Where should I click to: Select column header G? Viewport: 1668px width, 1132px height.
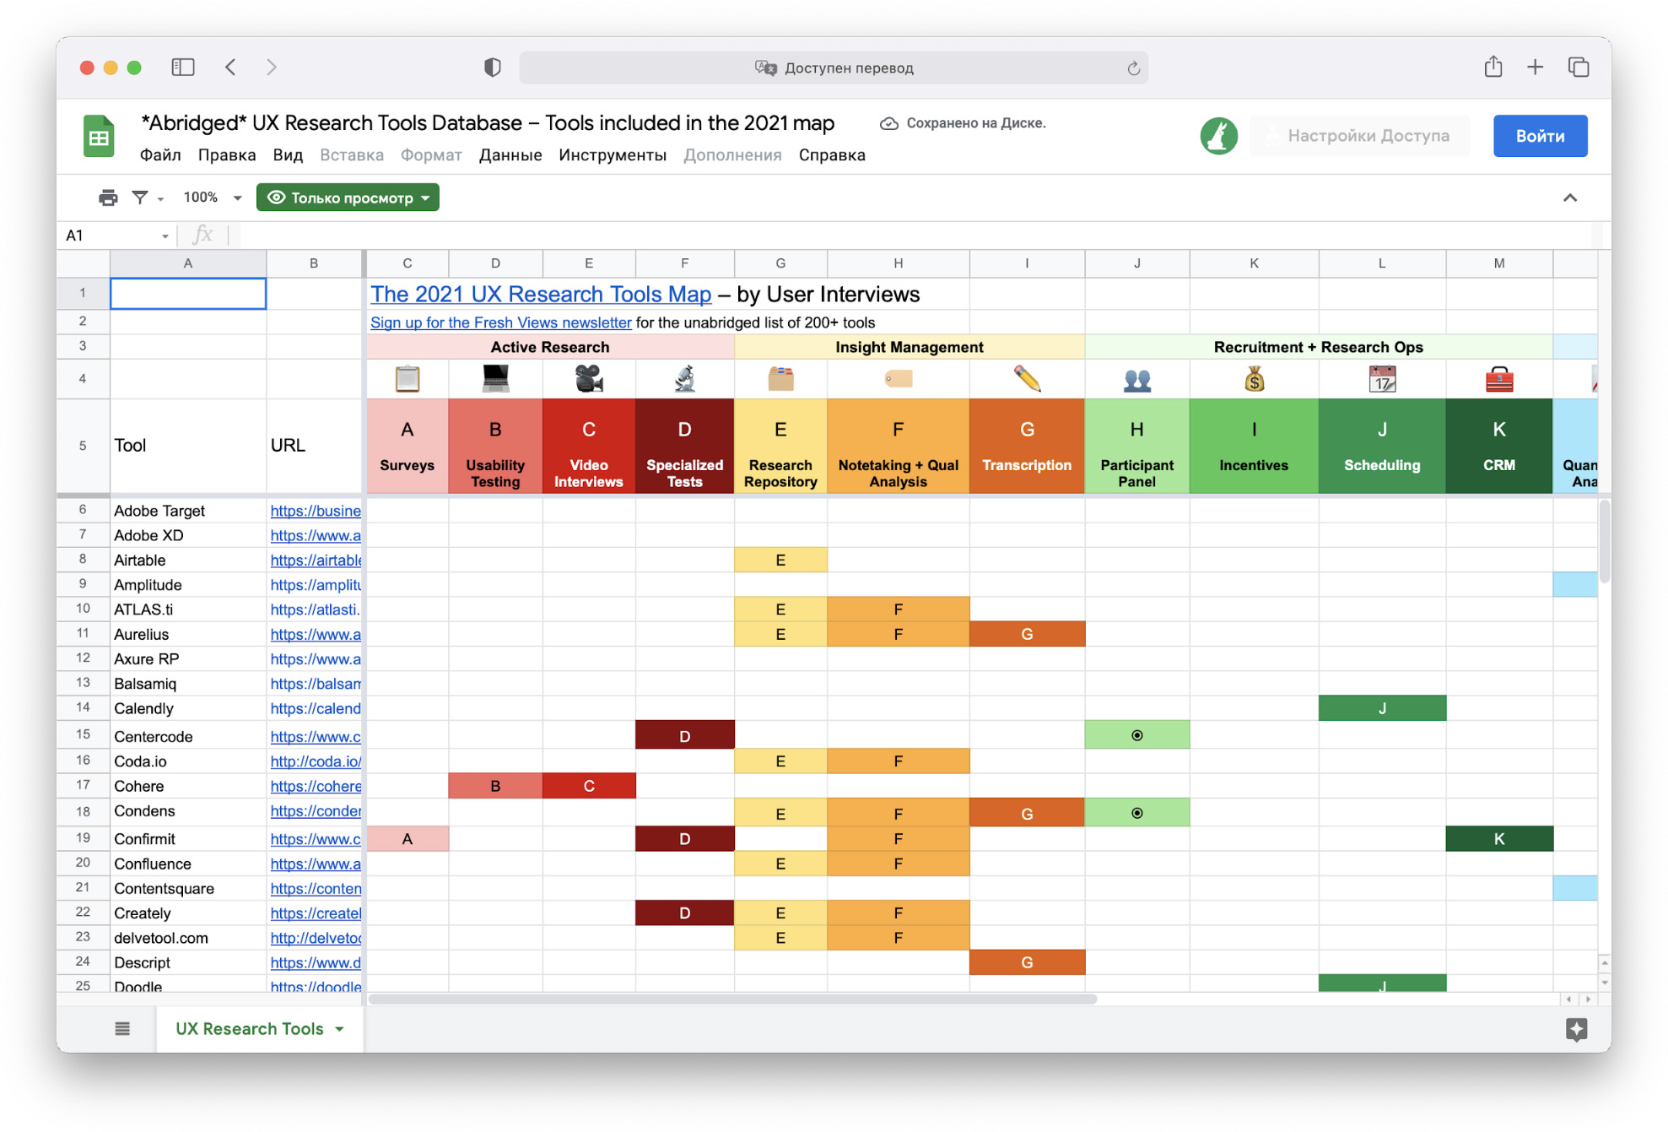780,263
